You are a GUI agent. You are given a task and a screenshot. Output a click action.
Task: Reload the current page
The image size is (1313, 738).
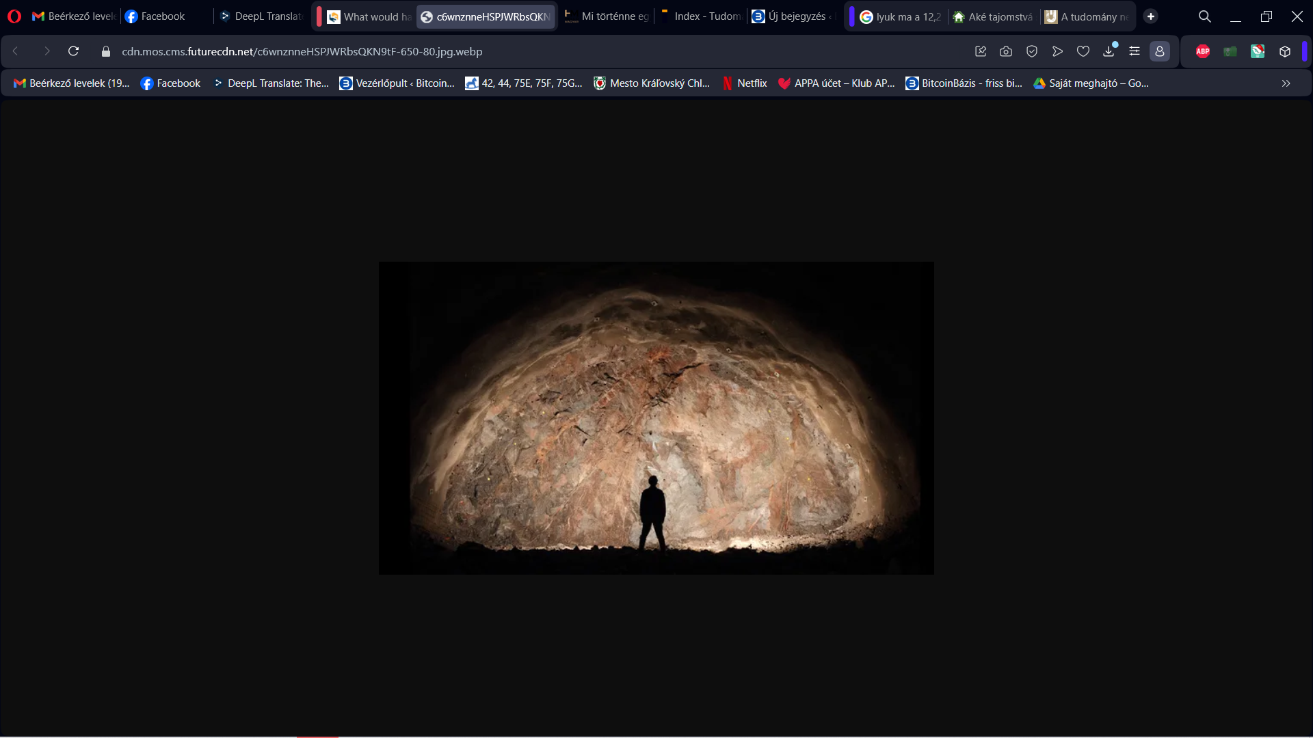74,51
